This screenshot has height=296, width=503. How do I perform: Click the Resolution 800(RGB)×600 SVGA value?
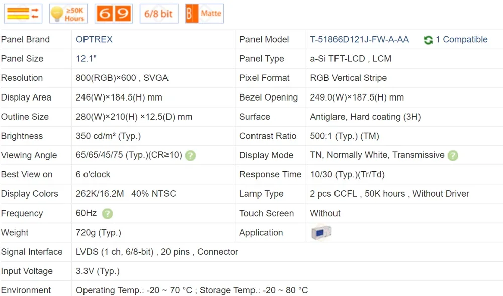[122, 78]
